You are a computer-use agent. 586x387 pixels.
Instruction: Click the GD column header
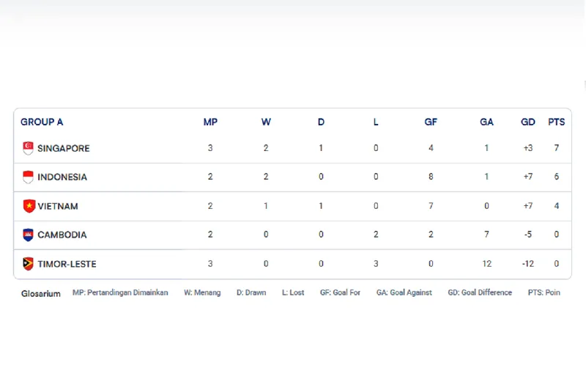[x=528, y=122]
